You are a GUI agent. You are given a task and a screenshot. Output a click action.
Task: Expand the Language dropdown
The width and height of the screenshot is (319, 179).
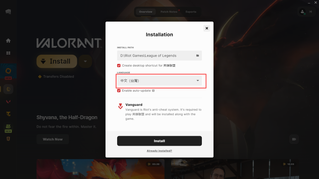tap(159, 80)
